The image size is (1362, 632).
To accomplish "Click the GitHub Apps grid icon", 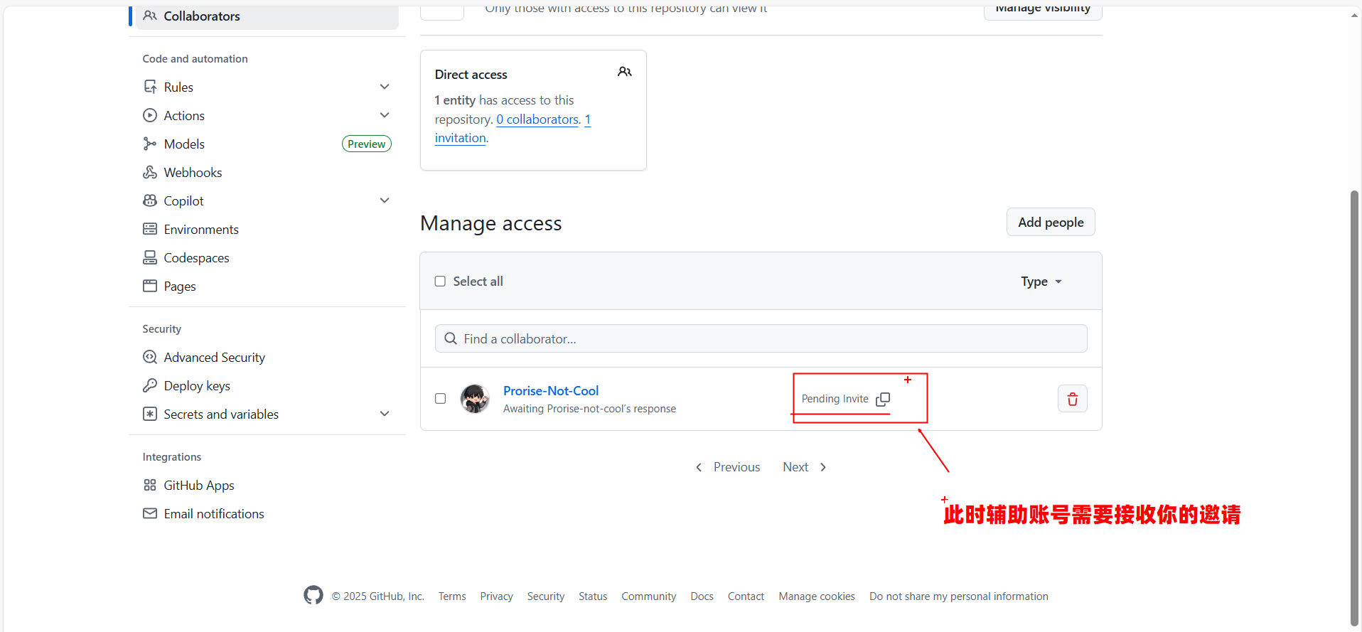I will click(150, 485).
